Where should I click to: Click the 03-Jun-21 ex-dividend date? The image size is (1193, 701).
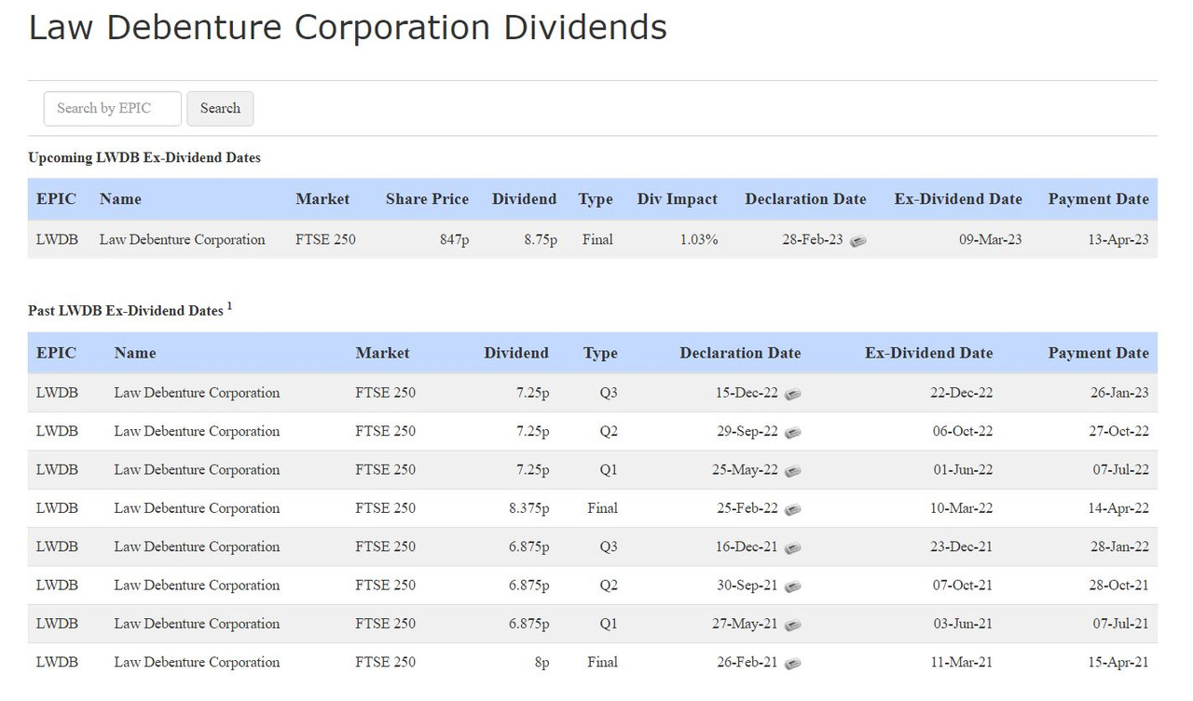click(963, 624)
